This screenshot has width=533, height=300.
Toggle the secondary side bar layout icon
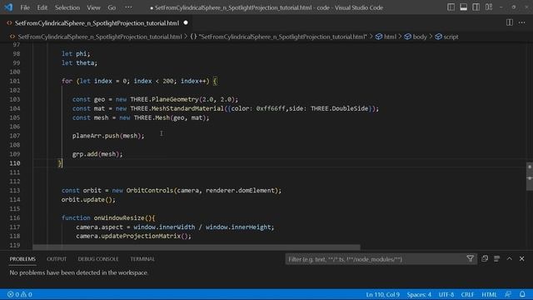pyautogui.click(x=476, y=7)
